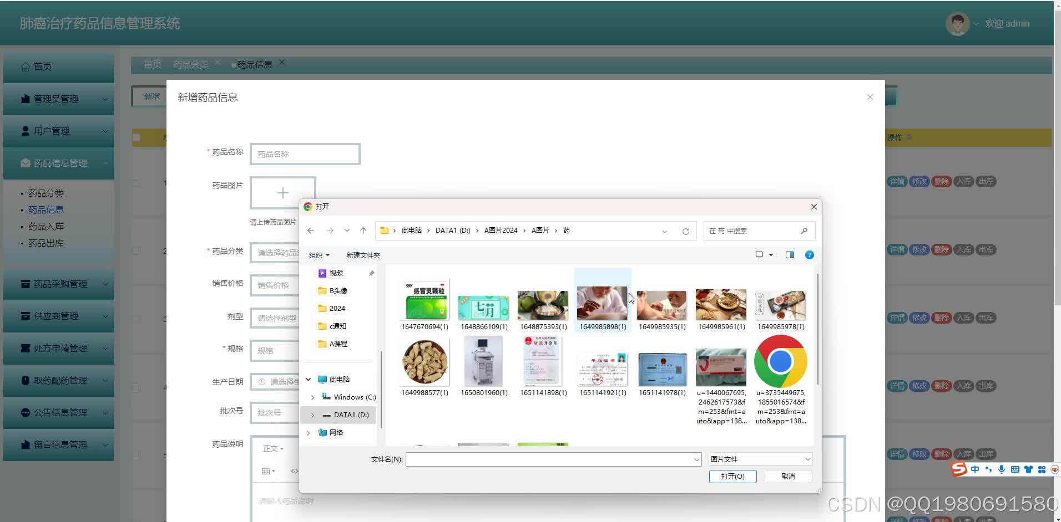Viewport: 1061px width, 522px height.
Task: Expand 用户管理 sidebar menu
Action: [59, 131]
